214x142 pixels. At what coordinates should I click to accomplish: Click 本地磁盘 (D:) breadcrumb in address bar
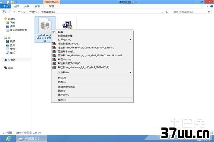(48, 12)
